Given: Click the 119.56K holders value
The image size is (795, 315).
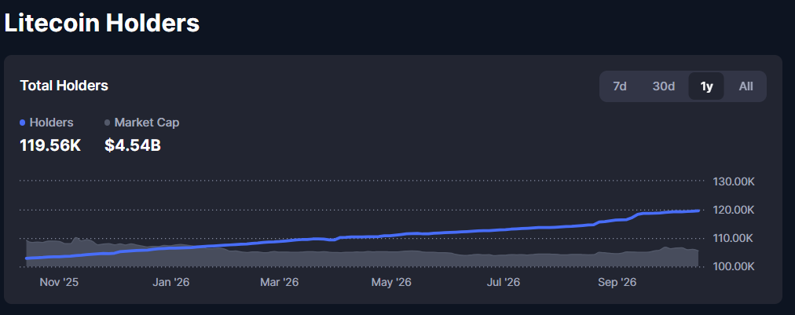Looking at the screenshot, I should [50, 145].
